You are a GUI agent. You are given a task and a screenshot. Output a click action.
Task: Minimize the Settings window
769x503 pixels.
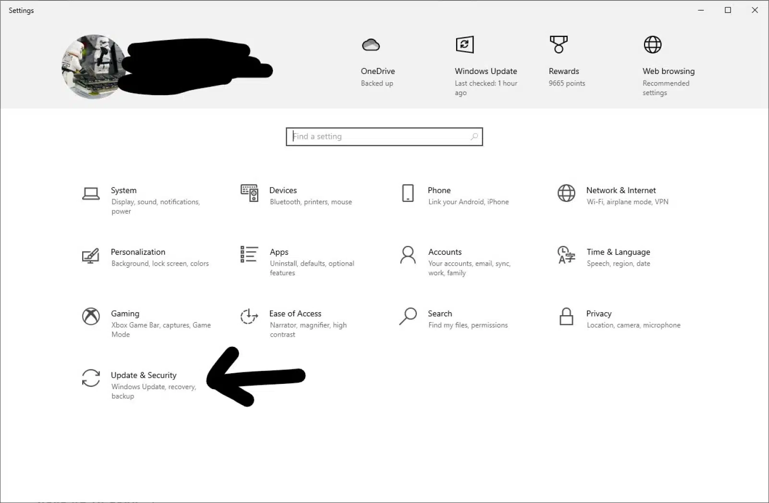[x=701, y=10]
